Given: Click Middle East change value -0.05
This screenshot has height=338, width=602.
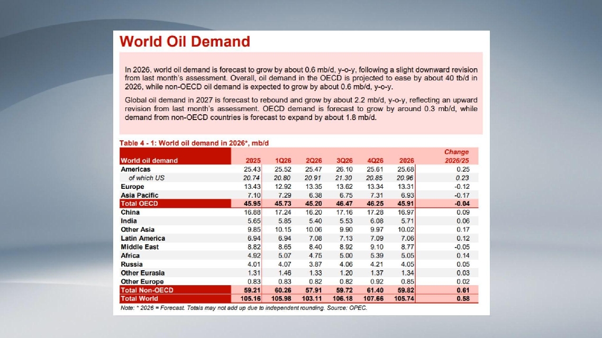Looking at the screenshot, I should coord(462,247).
